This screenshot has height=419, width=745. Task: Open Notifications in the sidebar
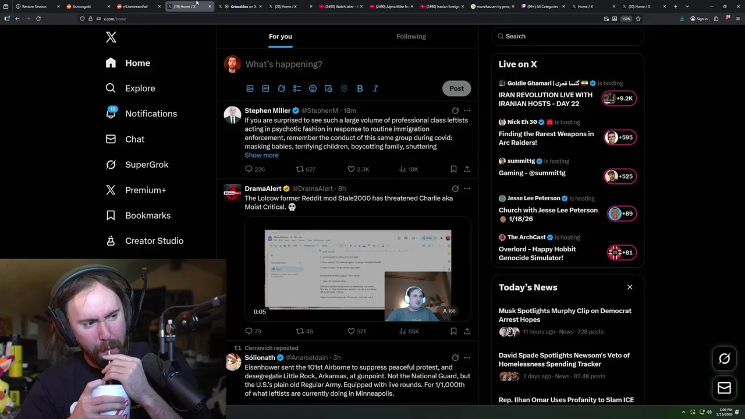click(141, 113)
